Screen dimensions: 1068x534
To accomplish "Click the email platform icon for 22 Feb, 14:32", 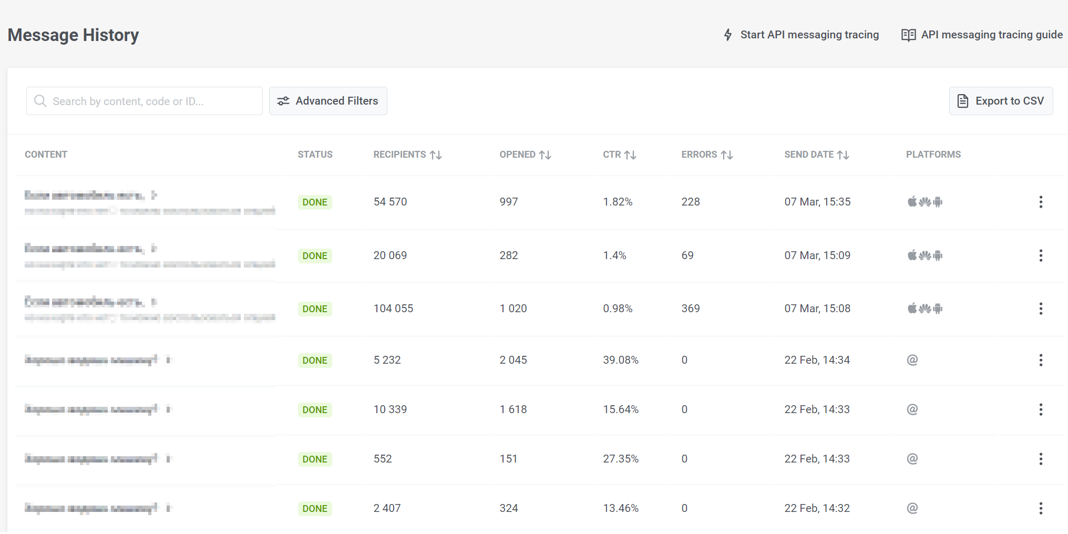I will point(912,508).
